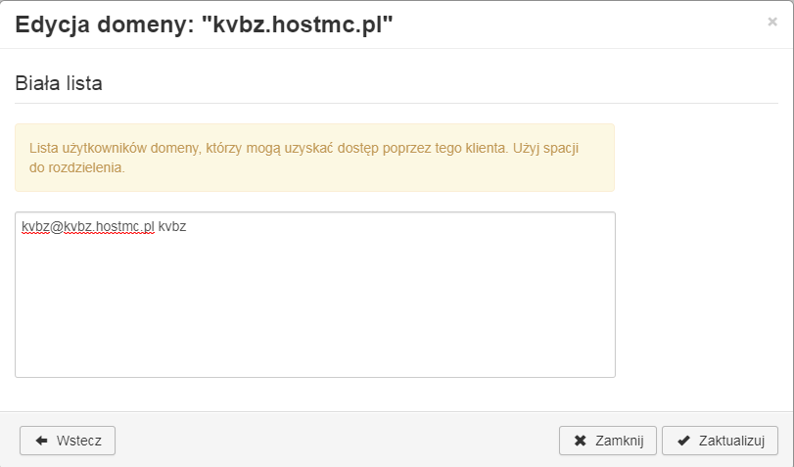Click the yellow info notice about domain users
Screen dimensions: 794x467
point(314,158)
